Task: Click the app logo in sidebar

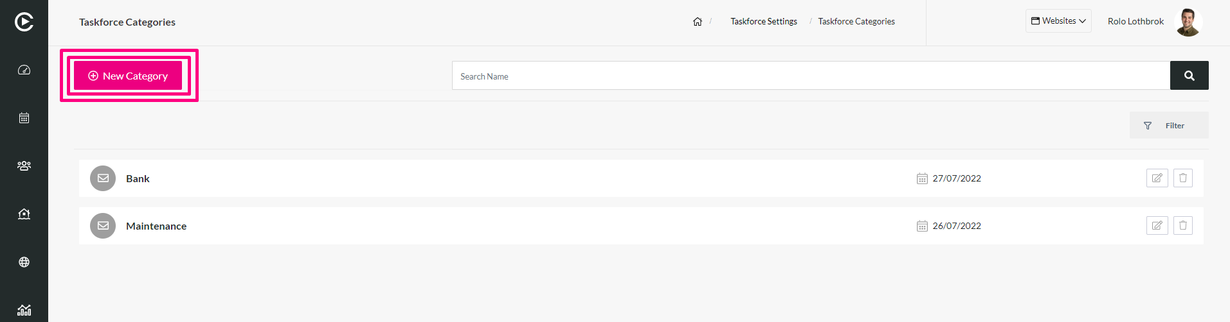Action: pos(24,22)
